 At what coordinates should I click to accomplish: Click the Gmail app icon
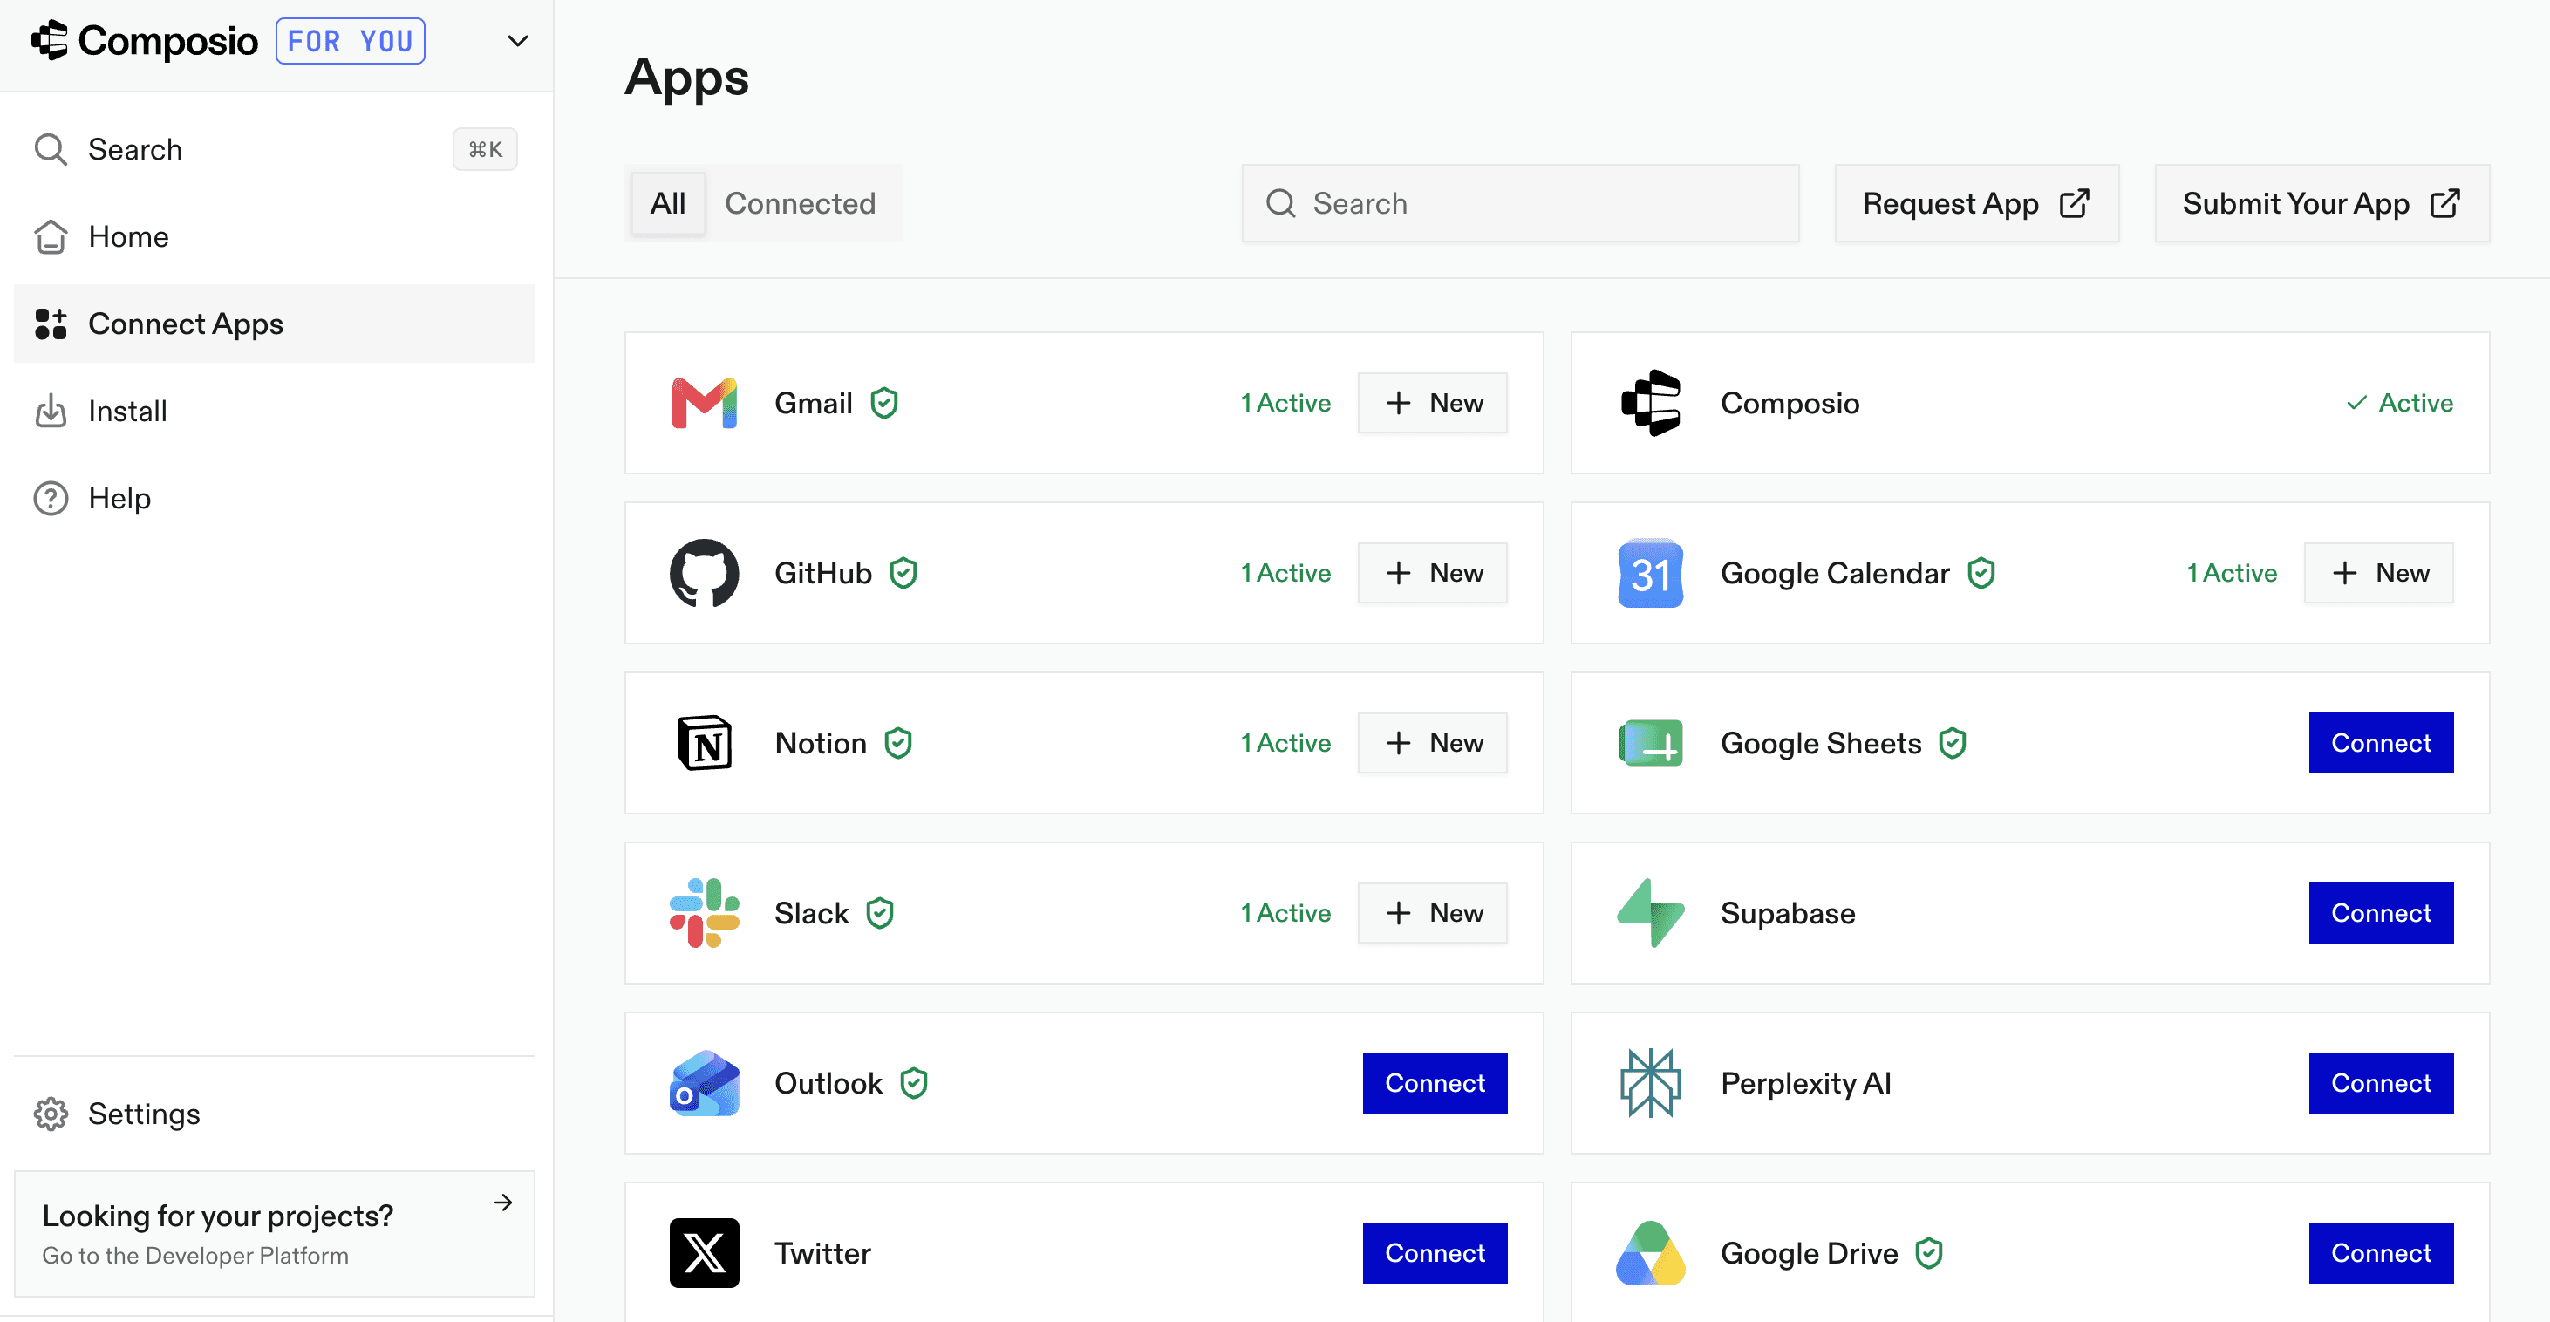(x=704, y=403)
